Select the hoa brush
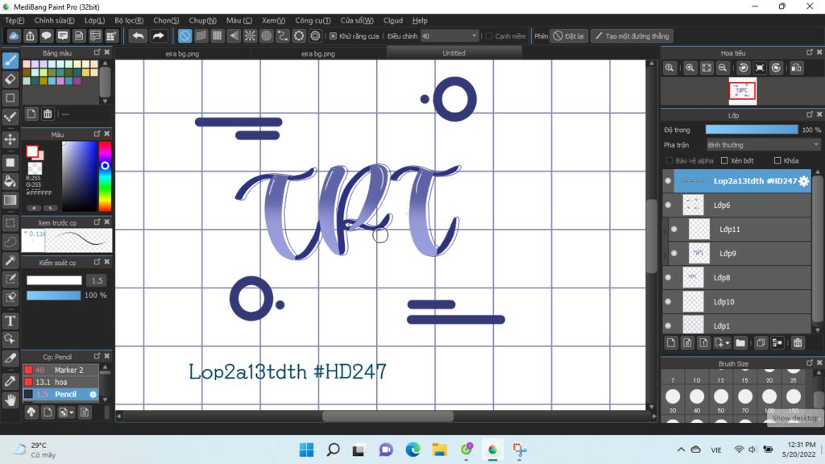The width and height of the screenshot is (825, 464). click(x=60, y=382)
